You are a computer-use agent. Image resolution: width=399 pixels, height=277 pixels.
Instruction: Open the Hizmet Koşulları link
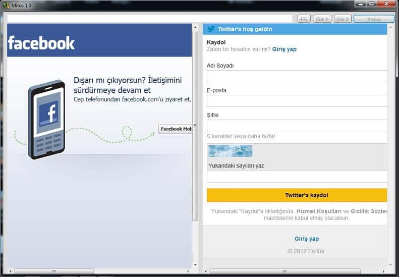[x=319, y=211]
